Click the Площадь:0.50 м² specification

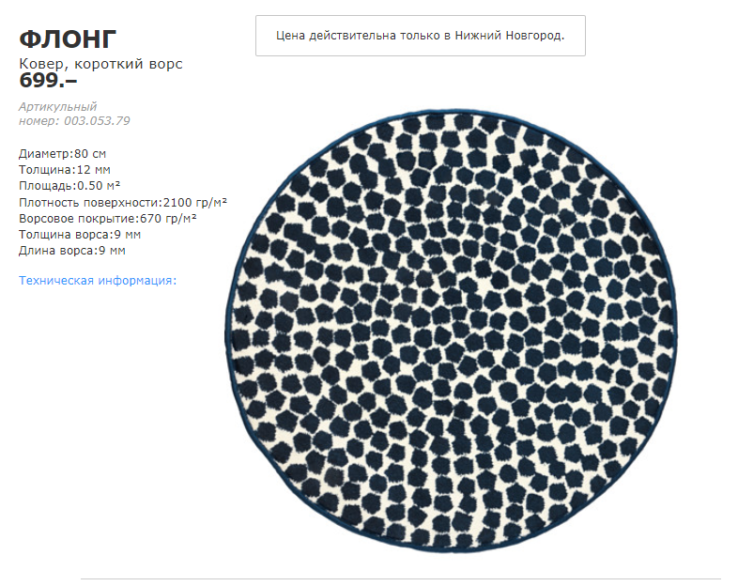coord(69,186)
